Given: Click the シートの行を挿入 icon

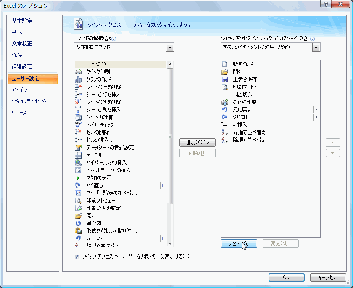Looking at the screenshot, I should tap(78, 95).
